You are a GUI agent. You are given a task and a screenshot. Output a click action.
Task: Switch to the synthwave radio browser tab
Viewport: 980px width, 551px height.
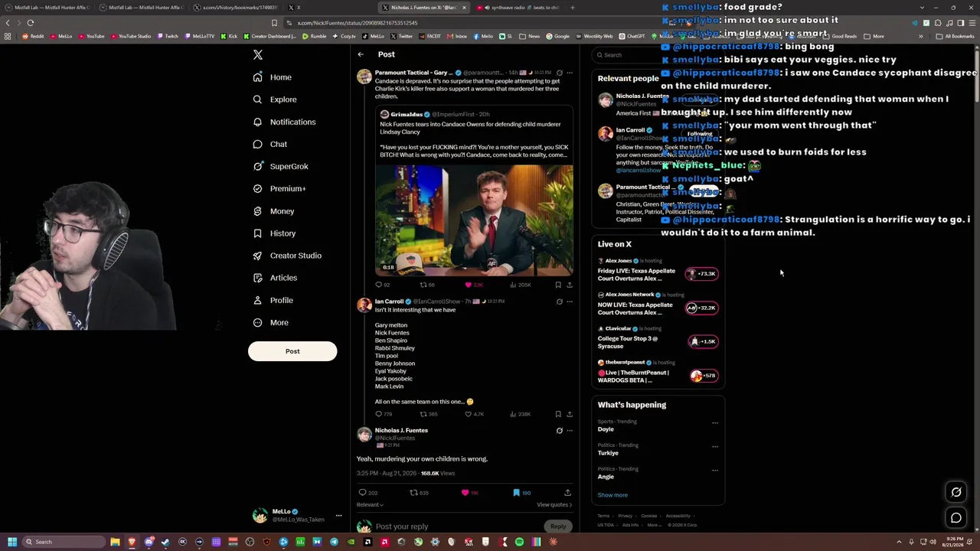click(518, 8)
